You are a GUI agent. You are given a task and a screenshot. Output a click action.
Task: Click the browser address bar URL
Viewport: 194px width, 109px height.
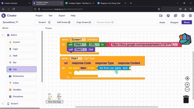pyautogui.click(x=62, y=9)
